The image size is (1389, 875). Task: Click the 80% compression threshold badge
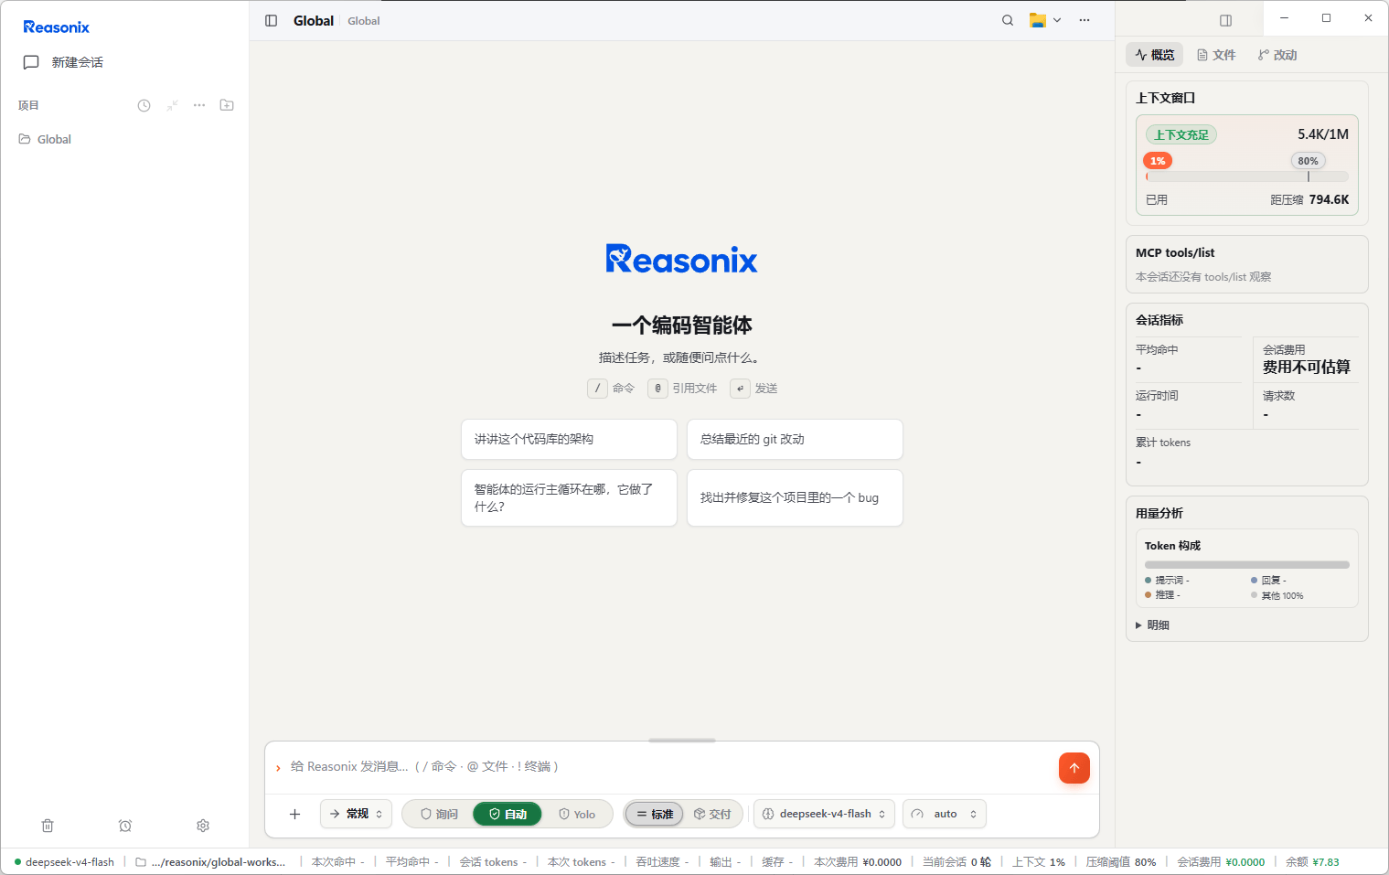(1308, 161)
